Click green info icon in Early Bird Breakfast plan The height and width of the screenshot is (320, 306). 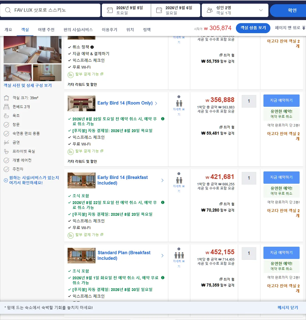[x=163, y=202]
